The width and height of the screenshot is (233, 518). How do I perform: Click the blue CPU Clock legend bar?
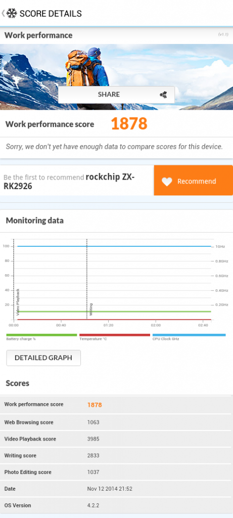[189, 335]
